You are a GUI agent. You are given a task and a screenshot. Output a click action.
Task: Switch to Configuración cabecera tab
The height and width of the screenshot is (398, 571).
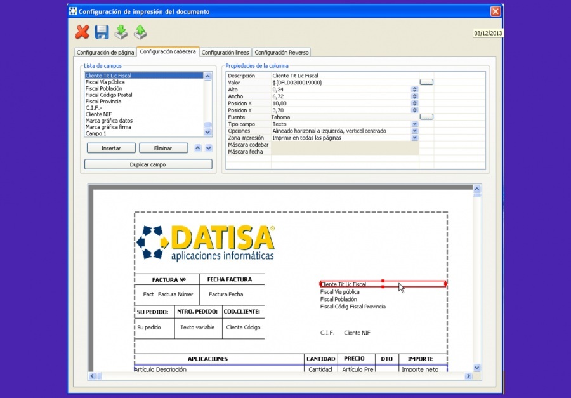[x=168, y=52]
